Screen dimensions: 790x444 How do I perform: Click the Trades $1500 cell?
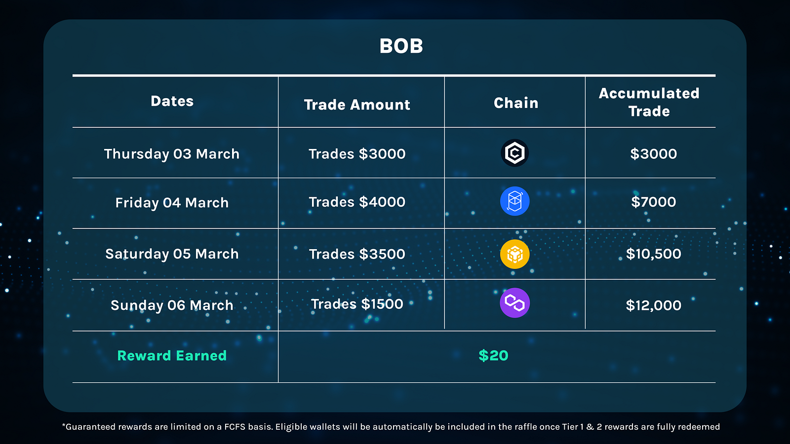[357, 304]
